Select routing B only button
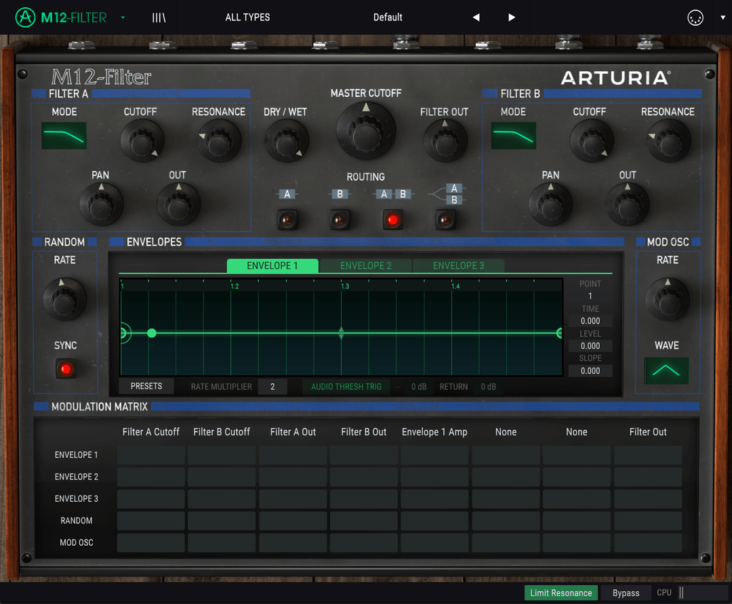The height and width of the screenshot is (604, 732). pos(340,219)
